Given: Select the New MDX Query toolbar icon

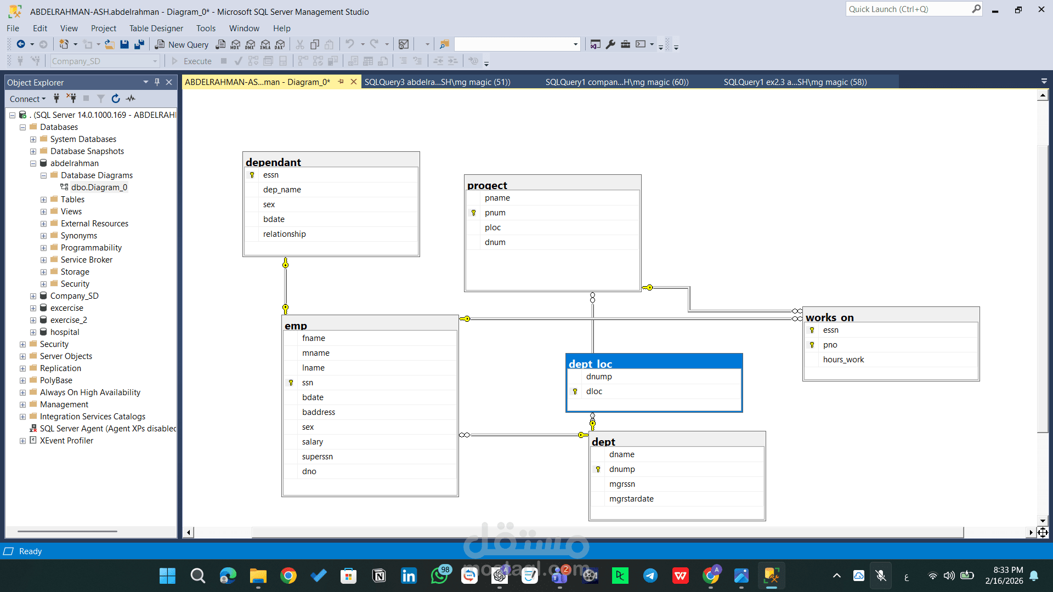Looking at the screenshot, I should 235,44.
